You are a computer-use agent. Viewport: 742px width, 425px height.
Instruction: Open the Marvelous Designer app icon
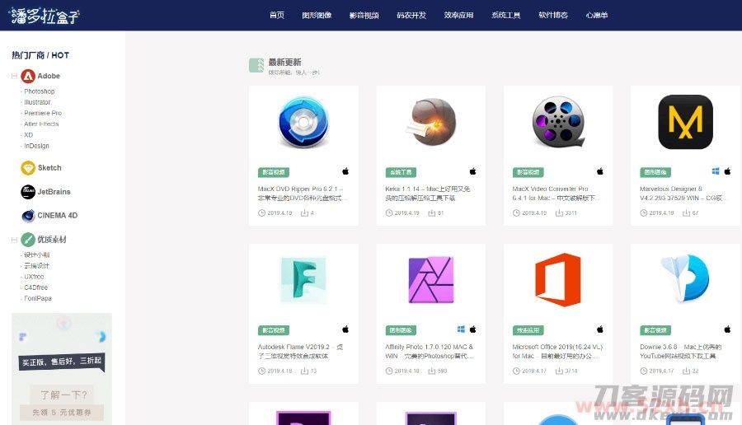686,122
